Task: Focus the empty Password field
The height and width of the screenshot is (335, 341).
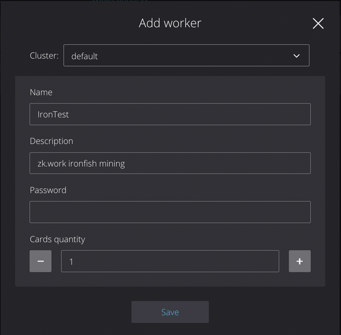Action: [x=170, y=212]
